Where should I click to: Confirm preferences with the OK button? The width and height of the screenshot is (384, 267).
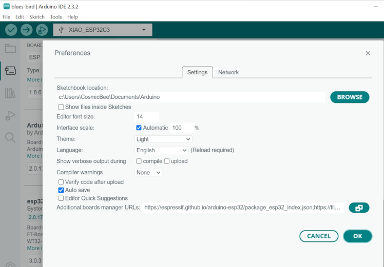coord(357,236)
